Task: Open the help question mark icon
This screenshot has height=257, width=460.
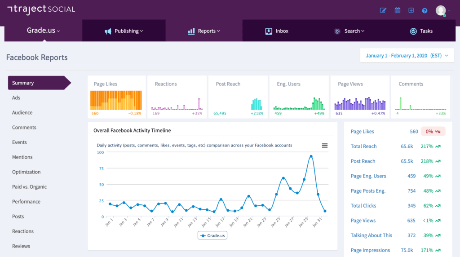Action: [425, 11]
